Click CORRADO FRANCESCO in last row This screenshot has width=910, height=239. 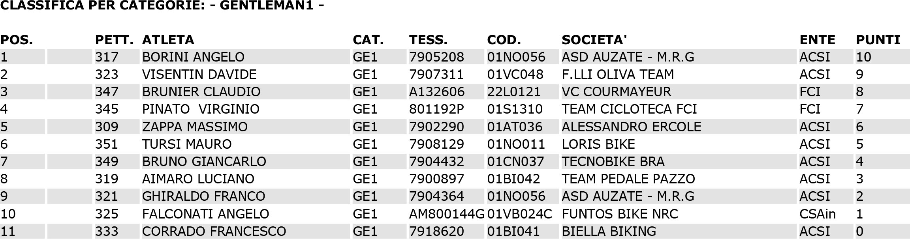coord(214,232)
